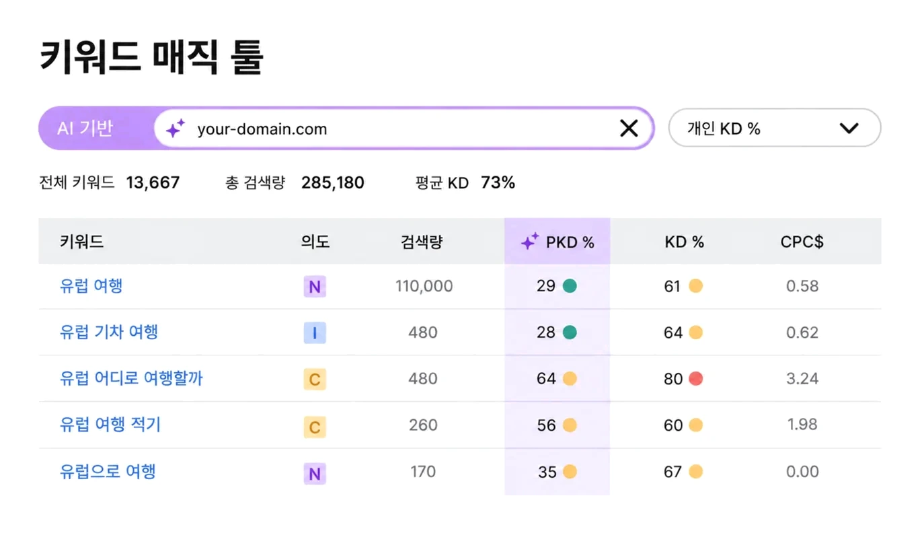Clear the your-domain.com search field

[629, 128]
